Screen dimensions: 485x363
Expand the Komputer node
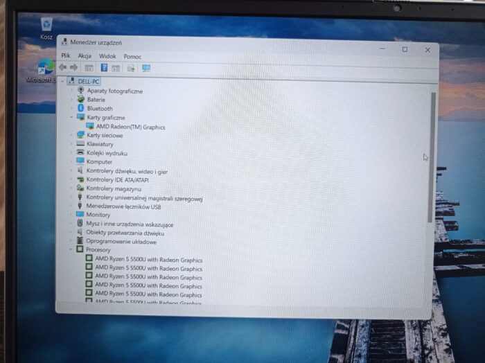click(71, 161)
